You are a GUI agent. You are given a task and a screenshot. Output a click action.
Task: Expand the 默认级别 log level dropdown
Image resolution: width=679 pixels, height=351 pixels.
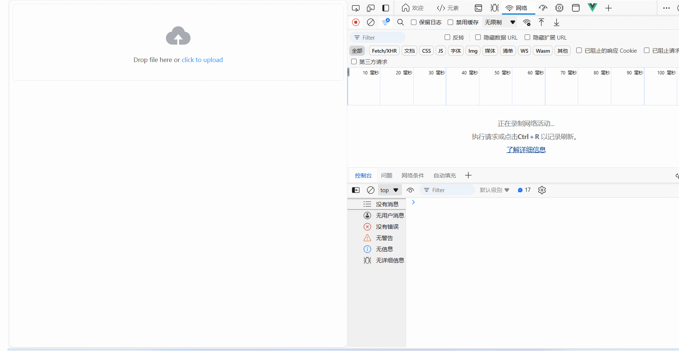pyautogui.click(x=494, y=190)
